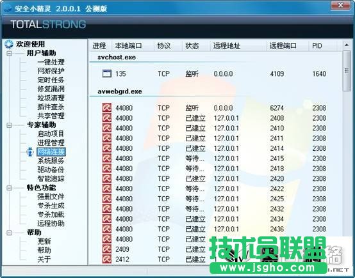The width and height of the screenshot is (355, 278).
Task: Click the Avira icon on local port 2412 row
Action: coord(107,259)
